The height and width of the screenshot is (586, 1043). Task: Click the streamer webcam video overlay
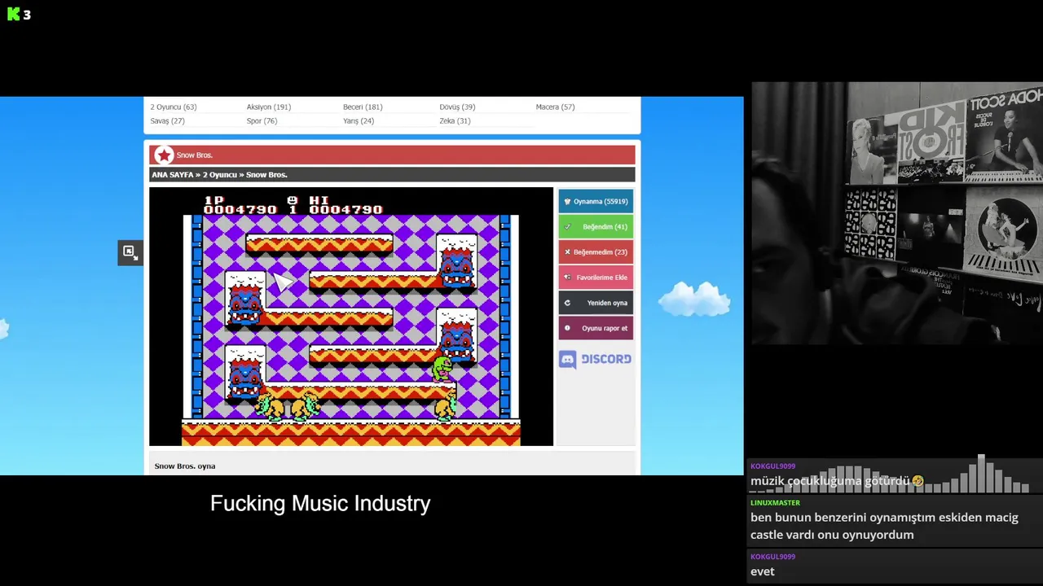click(896, 213)
